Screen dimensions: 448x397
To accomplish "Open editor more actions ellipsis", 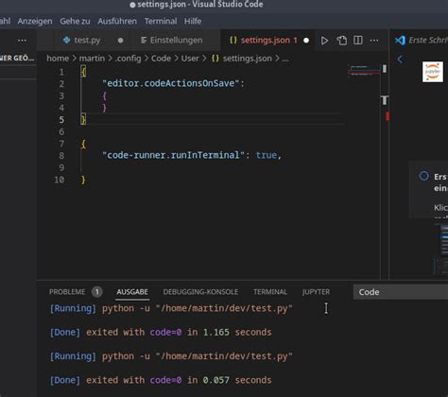I will click(374, 41).
